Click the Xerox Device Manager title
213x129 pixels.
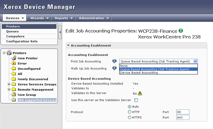point(39,7)
